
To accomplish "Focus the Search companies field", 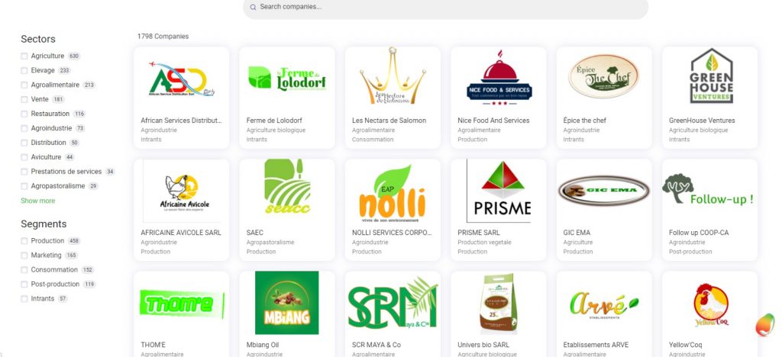I will click(445, 8).
